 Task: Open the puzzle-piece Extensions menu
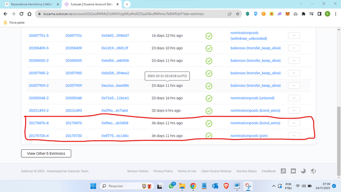[x=303, y=14]
